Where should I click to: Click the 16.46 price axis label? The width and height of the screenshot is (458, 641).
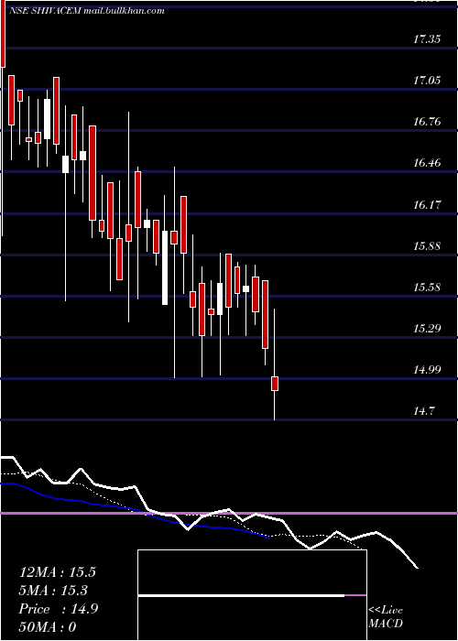pyautogui.click(x=427, y=163)
